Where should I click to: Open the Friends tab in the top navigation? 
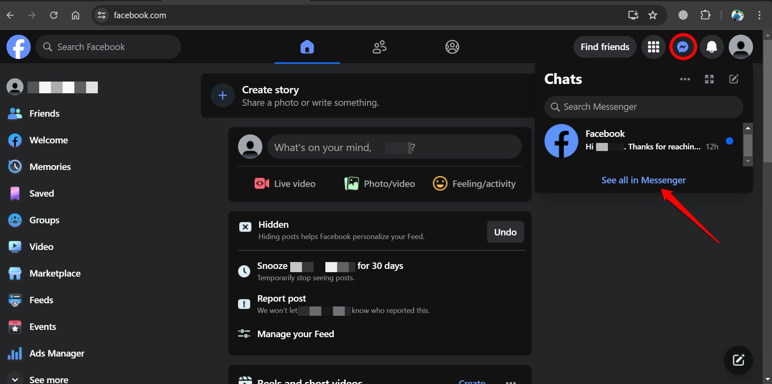click(380, 47)
